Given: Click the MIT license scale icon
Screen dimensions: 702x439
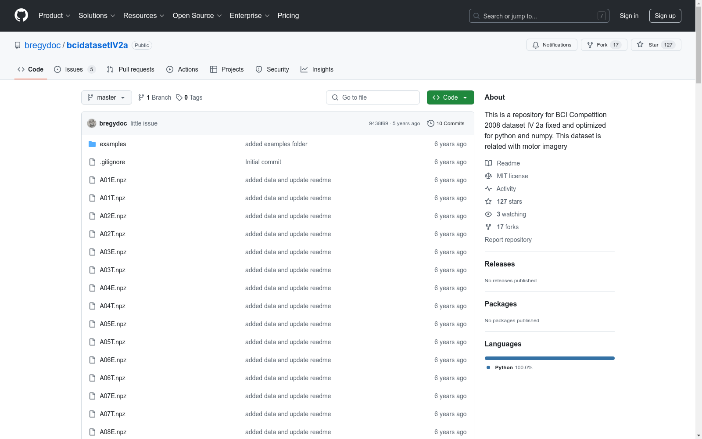Looking at the screenshot, I should point(488,176).
